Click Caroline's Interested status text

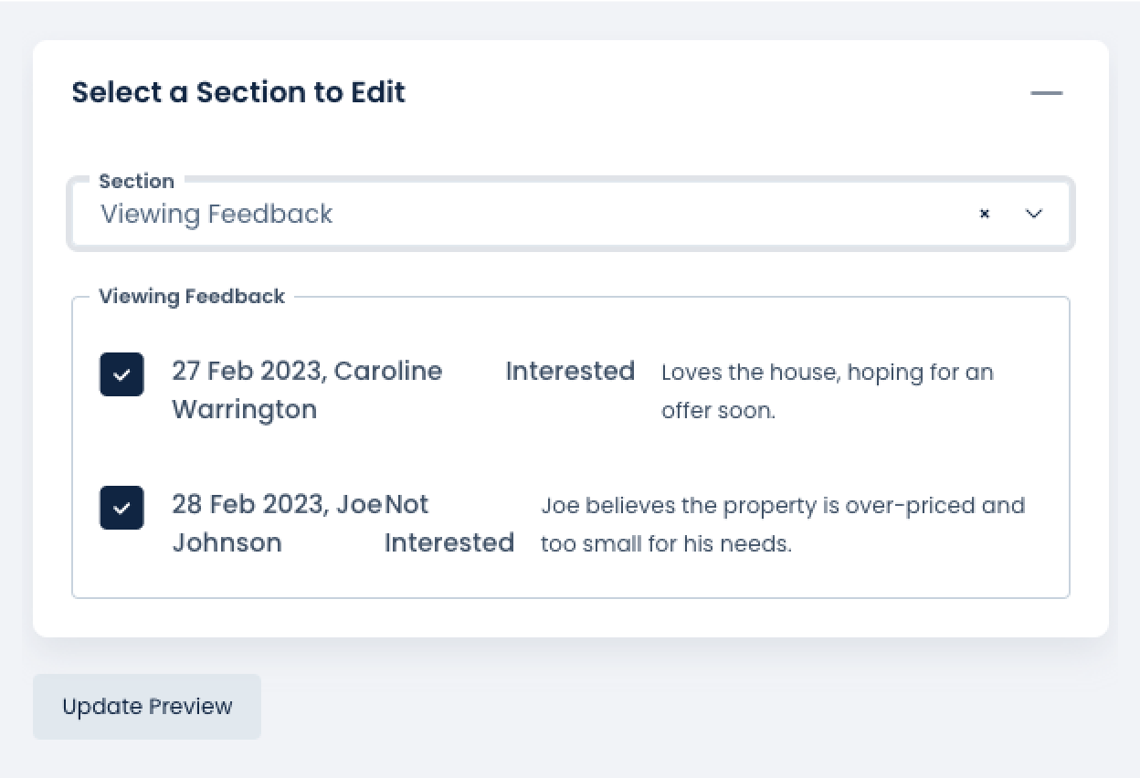coord(570,371)
